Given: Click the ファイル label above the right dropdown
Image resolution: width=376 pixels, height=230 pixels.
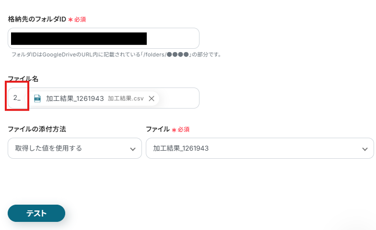Looking at the screenshot, I should 158,129.
